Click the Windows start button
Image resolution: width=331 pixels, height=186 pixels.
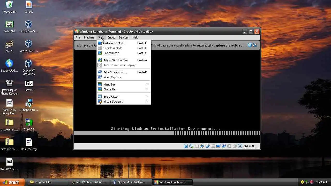12,182
